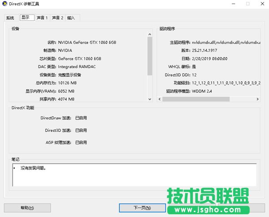Click the DirectX title bar icon
The image size is (269, 217).
(x=5, y=4)
